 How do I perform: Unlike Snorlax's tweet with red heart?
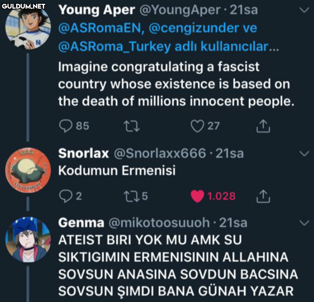tap(197, 196)
